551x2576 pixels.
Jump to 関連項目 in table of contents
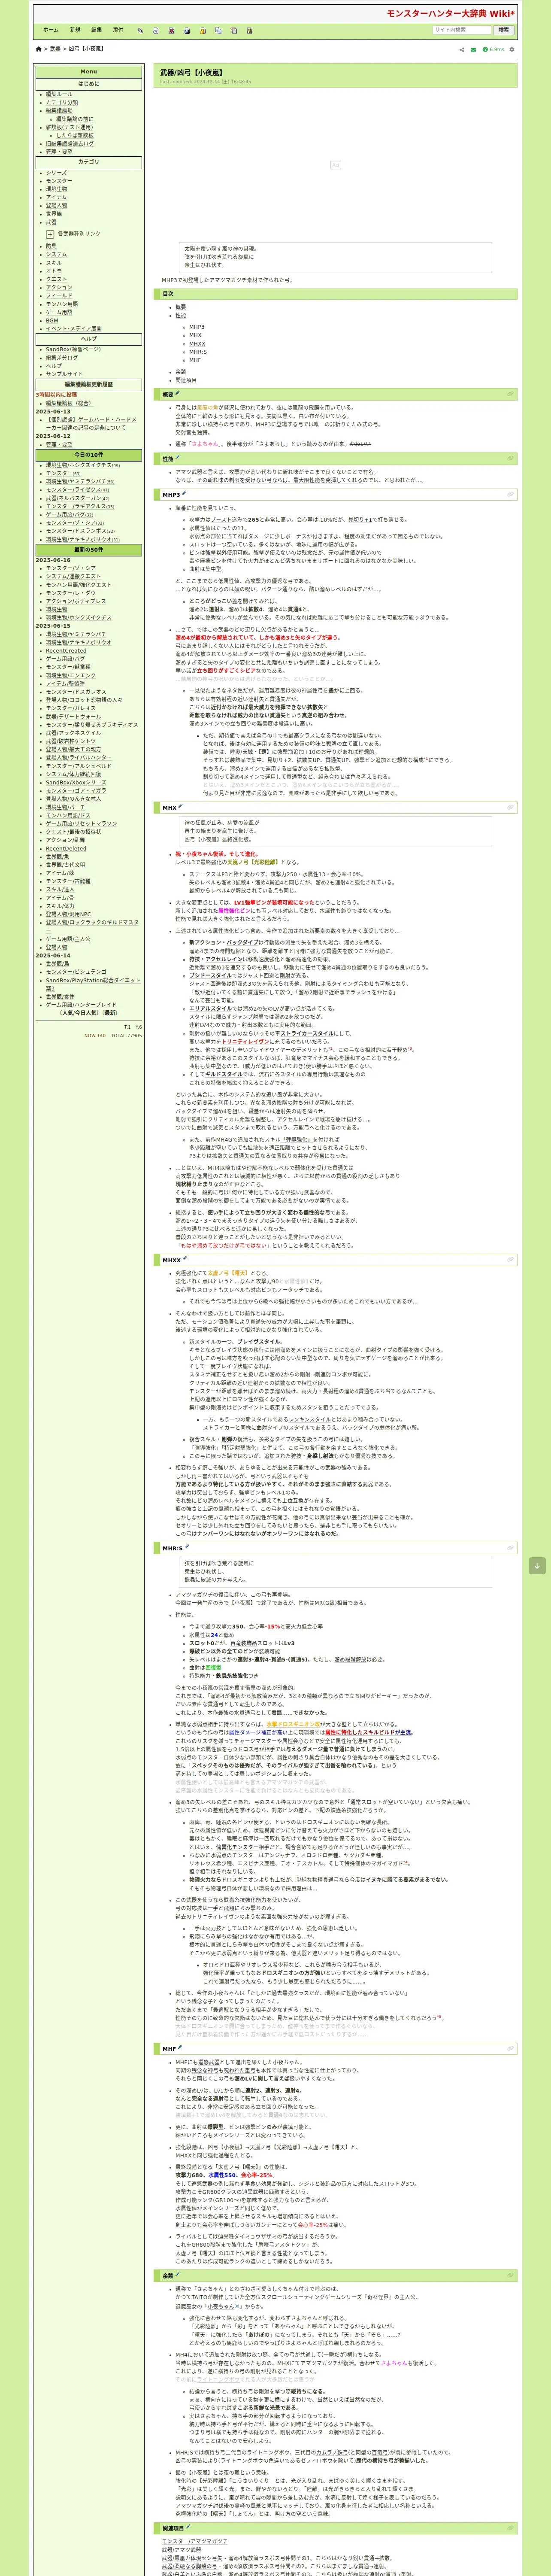tap(186, 380)
